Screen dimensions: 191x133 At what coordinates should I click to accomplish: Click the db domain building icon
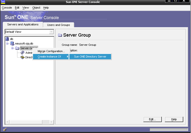coord(7,39)
